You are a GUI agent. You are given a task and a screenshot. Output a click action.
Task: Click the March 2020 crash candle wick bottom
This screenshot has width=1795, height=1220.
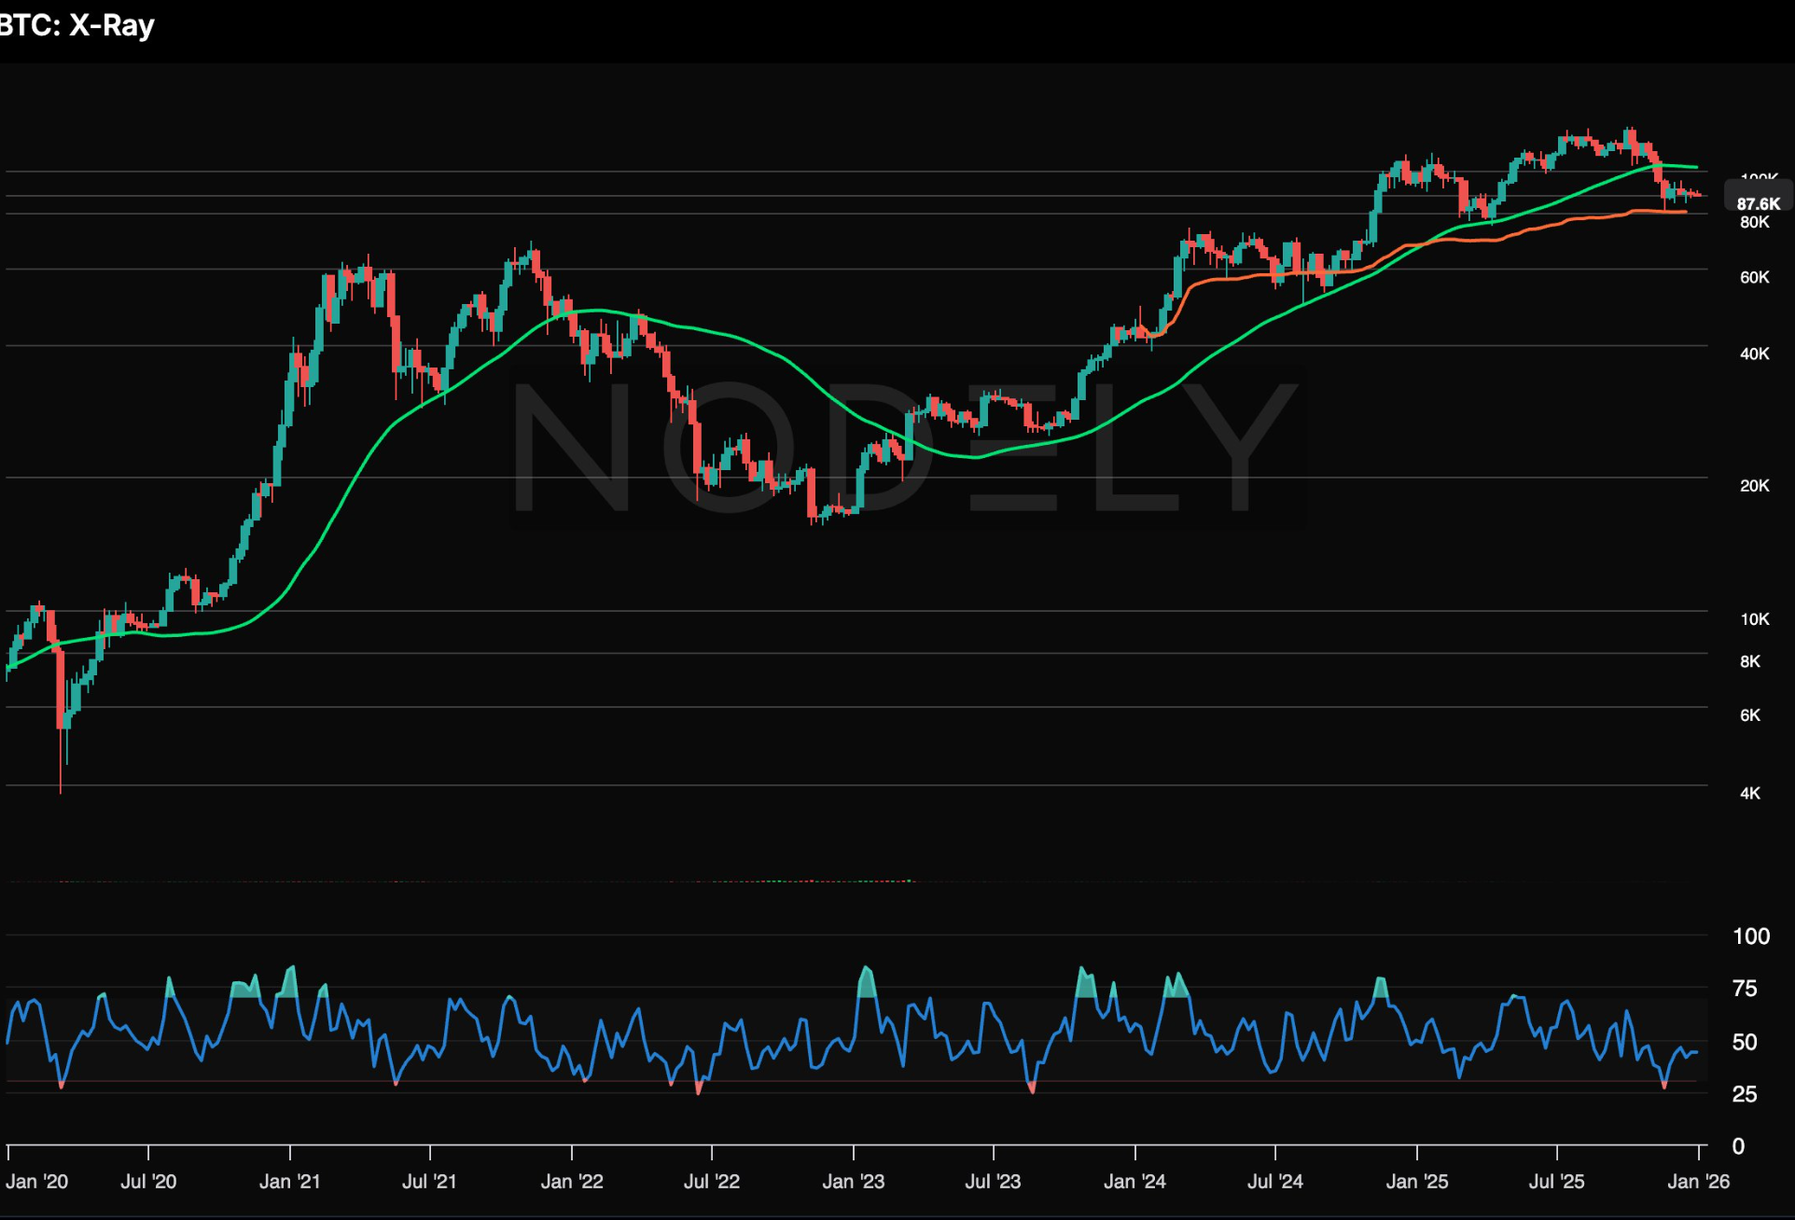61,791
